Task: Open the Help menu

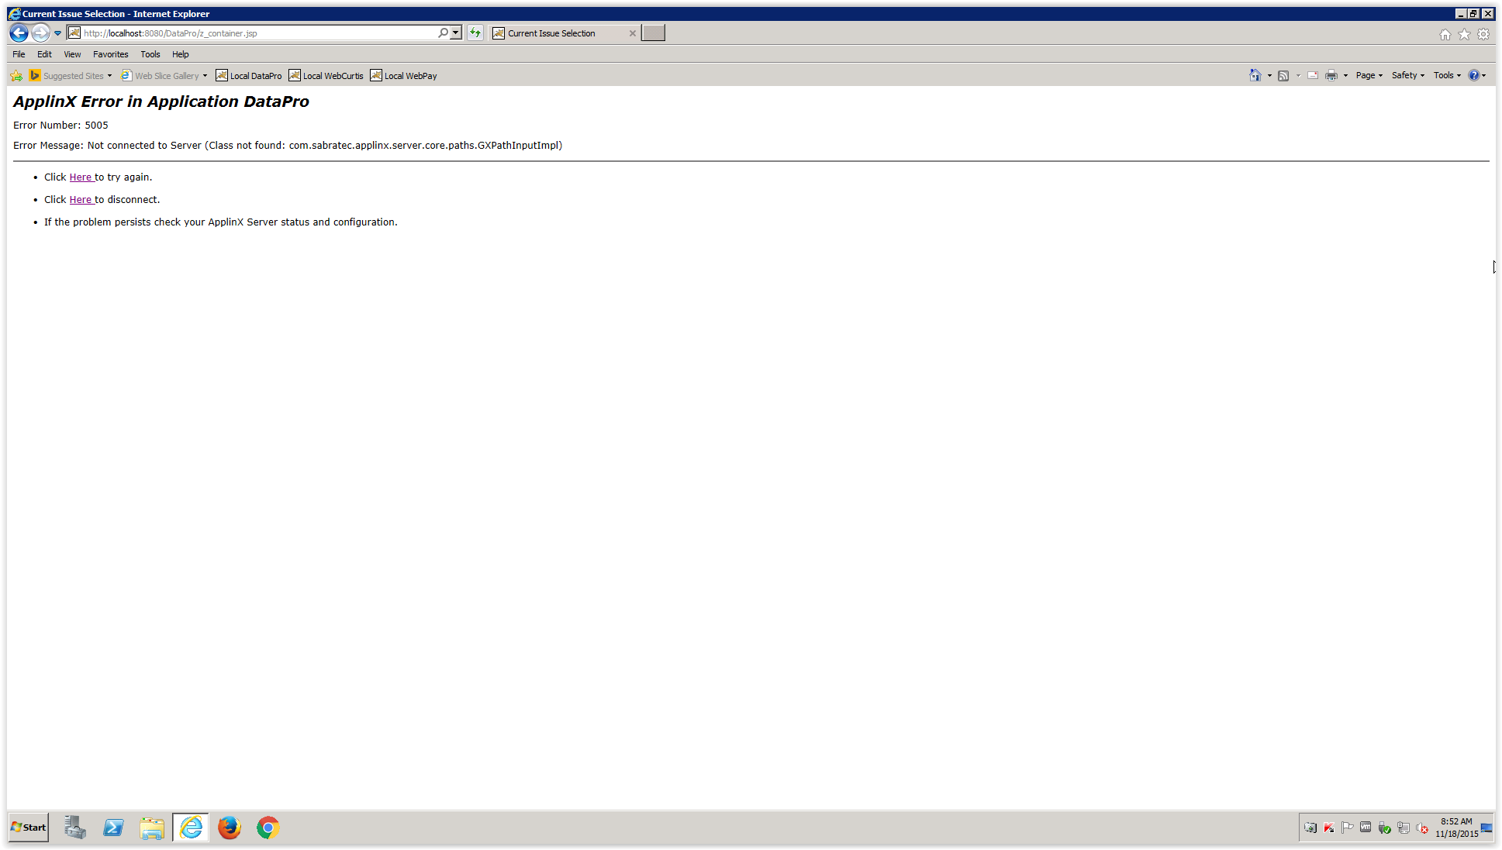Action: click(x=181, y=54)
